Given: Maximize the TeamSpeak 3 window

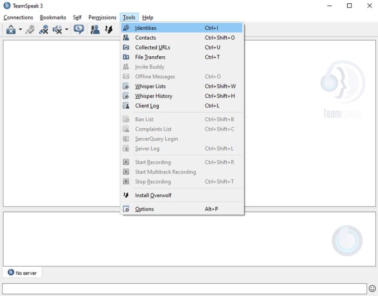Looking at the screenshot, I should click(x=349, y=6).
